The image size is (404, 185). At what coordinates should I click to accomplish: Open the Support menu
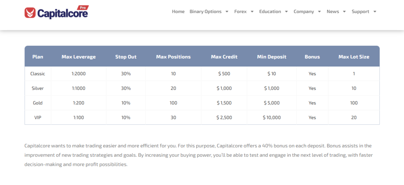360,12
